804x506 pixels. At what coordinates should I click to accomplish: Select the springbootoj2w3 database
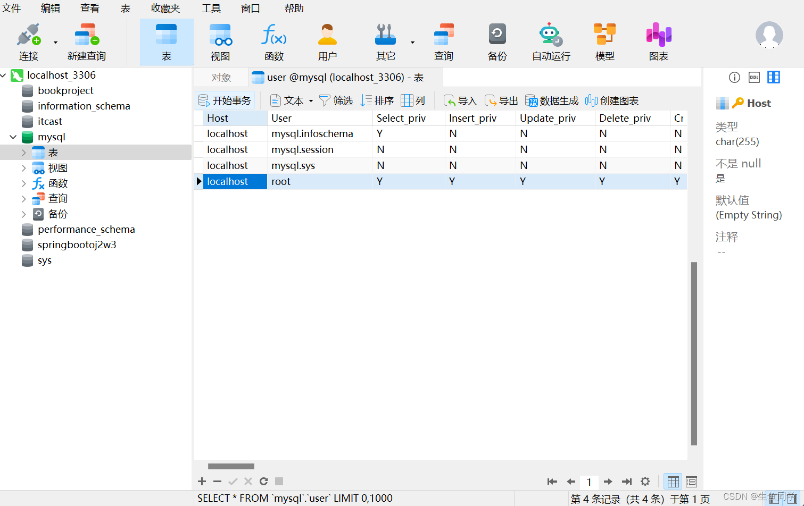[x=77, y=245]
